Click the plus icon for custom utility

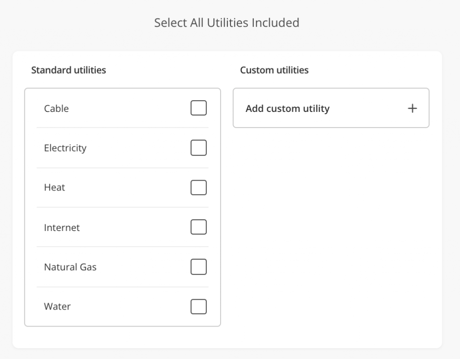coord(412,108)
